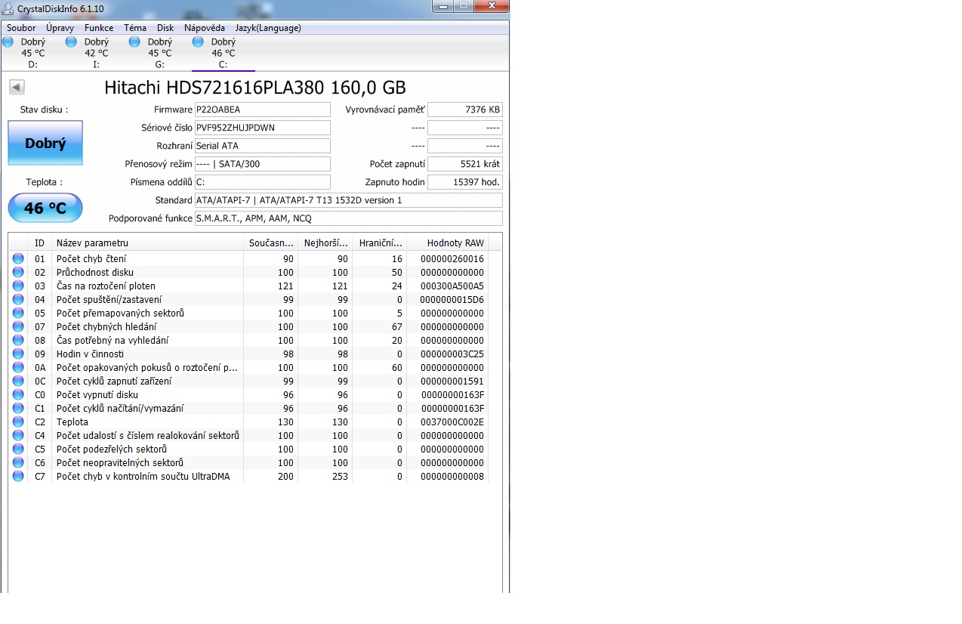Click the previous disk arrow icon
Screen dimensions: 962x624
coord(17,87)
